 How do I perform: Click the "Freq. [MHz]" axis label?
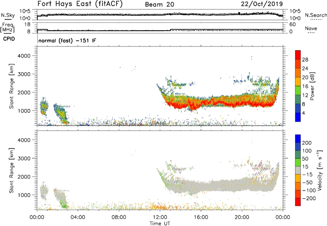click(8, 27)
